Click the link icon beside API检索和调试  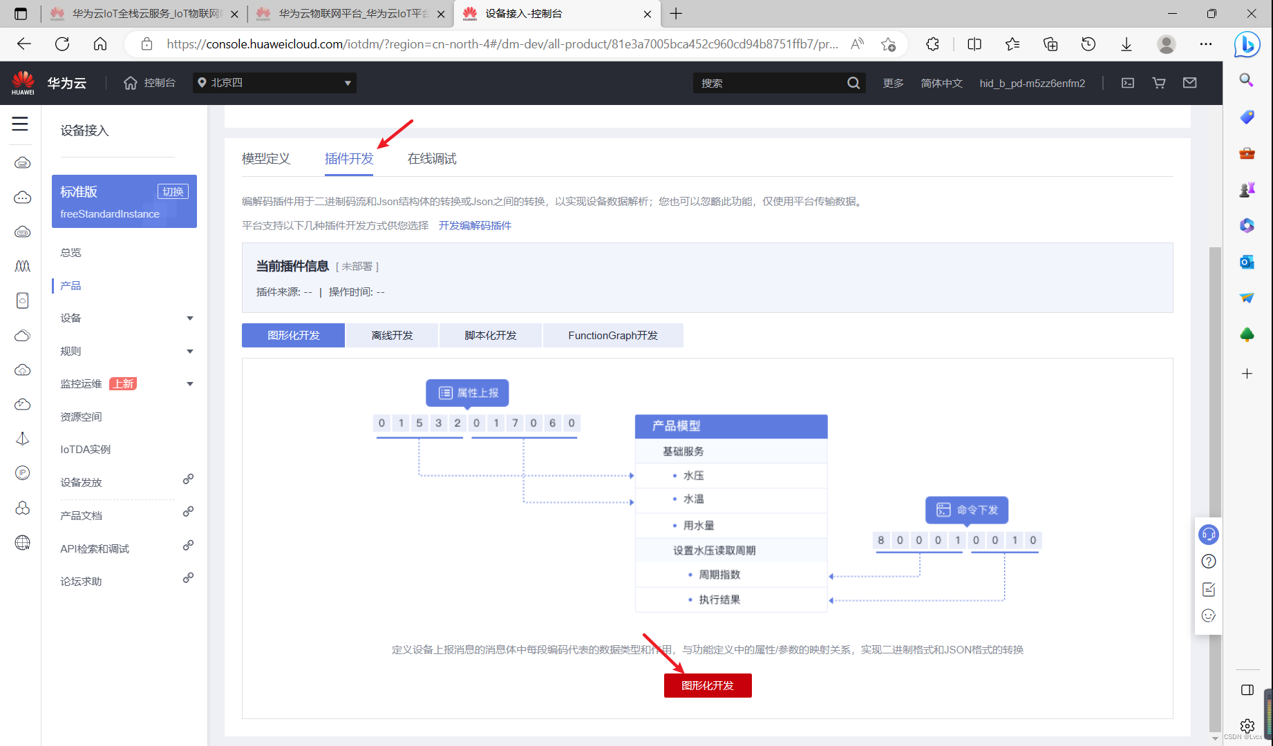click(188, 545)
